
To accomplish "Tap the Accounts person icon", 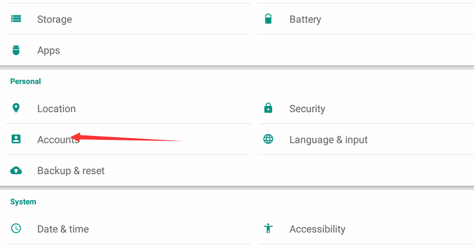I will [16, 139].
